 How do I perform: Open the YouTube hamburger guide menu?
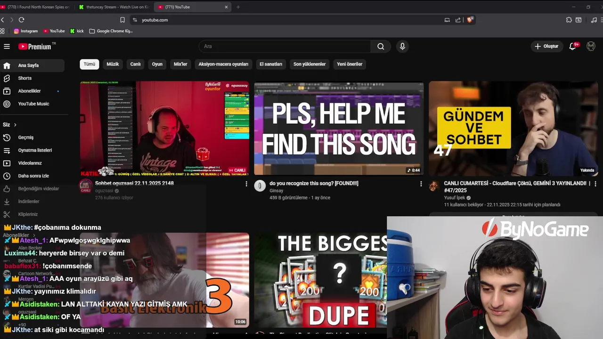pos(7,46)
